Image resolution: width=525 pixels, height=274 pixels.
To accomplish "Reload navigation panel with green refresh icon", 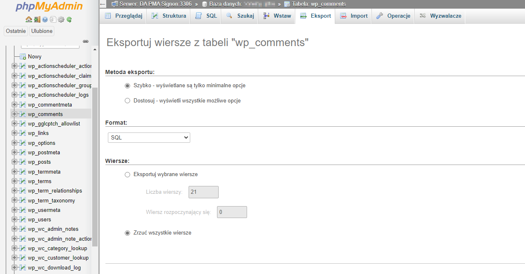I will tap(69, 19).
